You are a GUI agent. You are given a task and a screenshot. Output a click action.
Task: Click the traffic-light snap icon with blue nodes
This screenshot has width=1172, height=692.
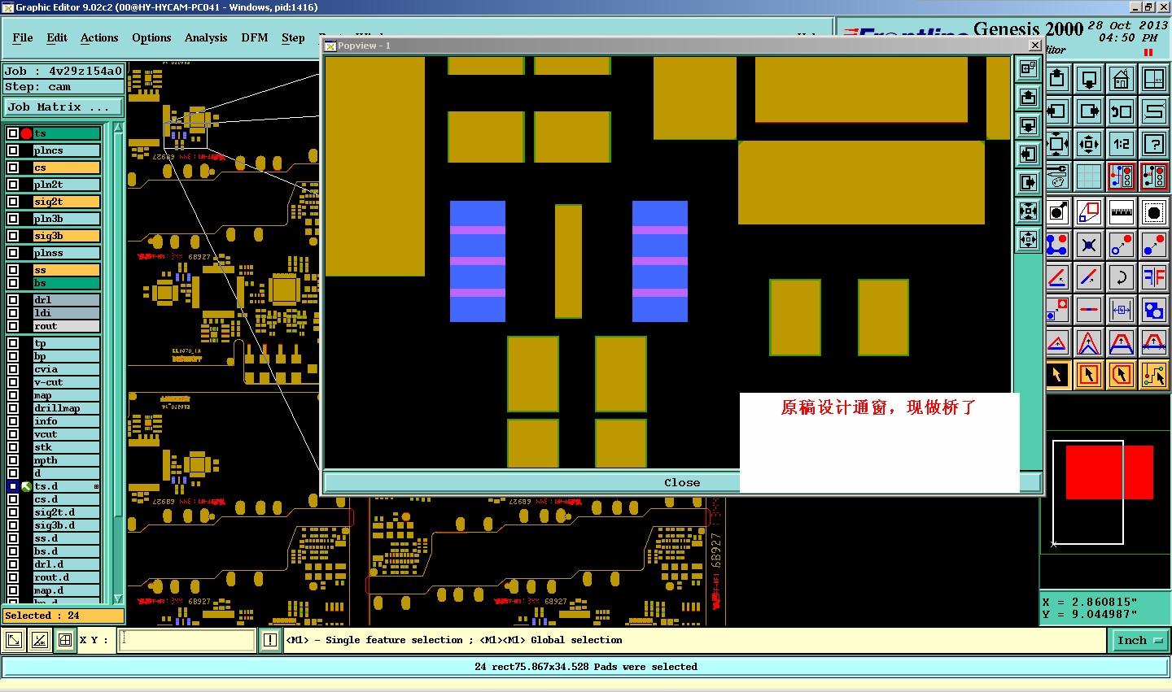click(x=1122, y=176)
